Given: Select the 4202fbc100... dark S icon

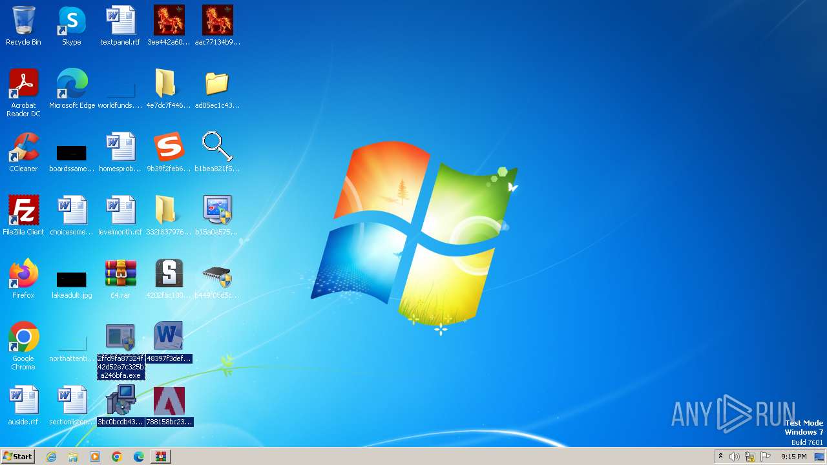Looking at the screenshot, I should (169, 279).
